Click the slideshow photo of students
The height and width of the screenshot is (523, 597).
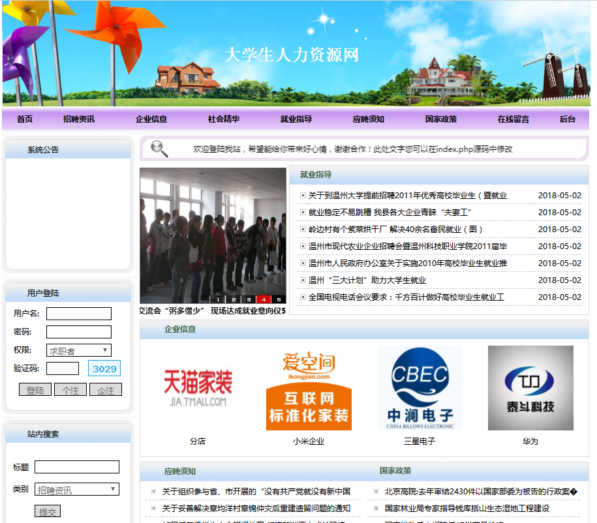213,235
